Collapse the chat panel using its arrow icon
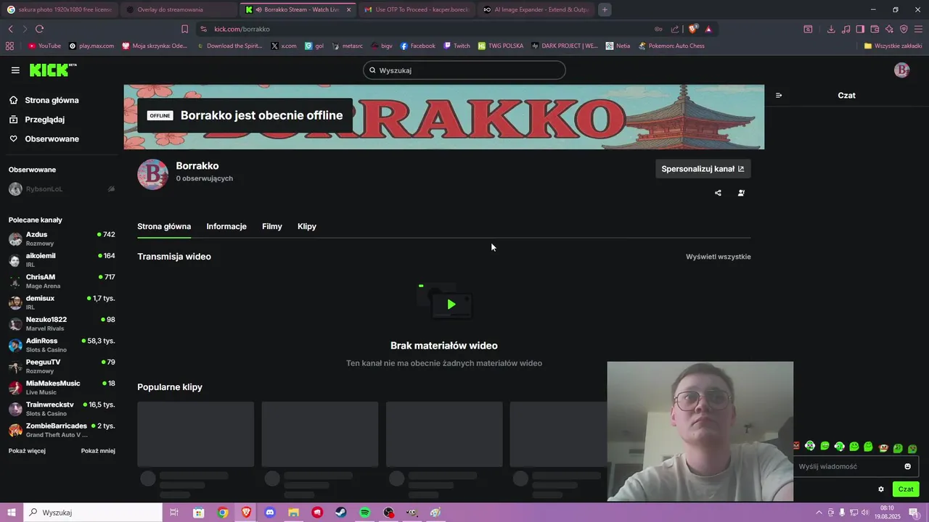 tap(779, 96)
